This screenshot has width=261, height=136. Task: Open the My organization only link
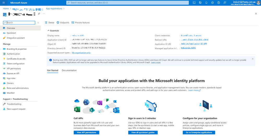(x=81, y=53)
